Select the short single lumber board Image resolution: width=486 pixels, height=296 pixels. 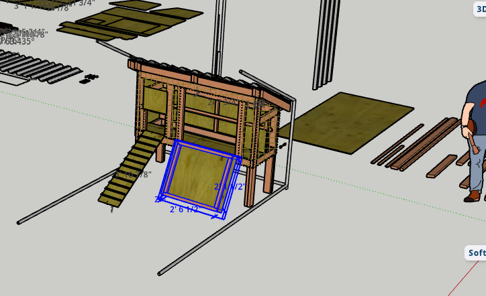point(442,166)
